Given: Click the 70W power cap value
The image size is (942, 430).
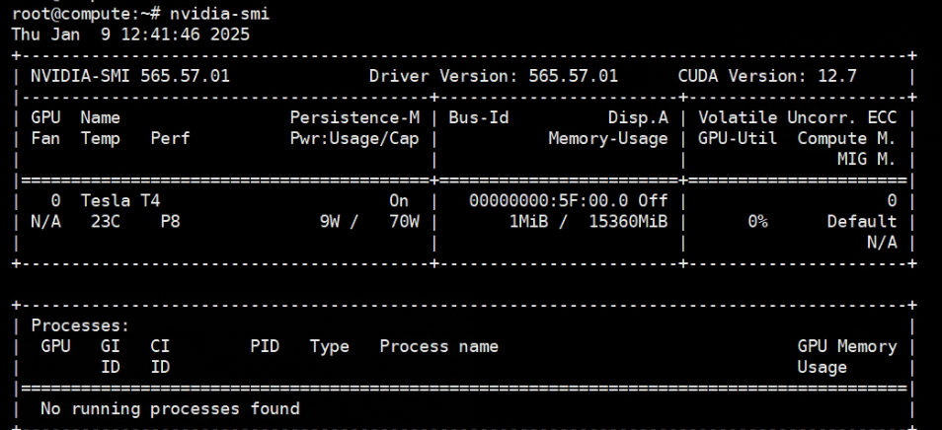Looking at the screenshot, I should [404, 222].
